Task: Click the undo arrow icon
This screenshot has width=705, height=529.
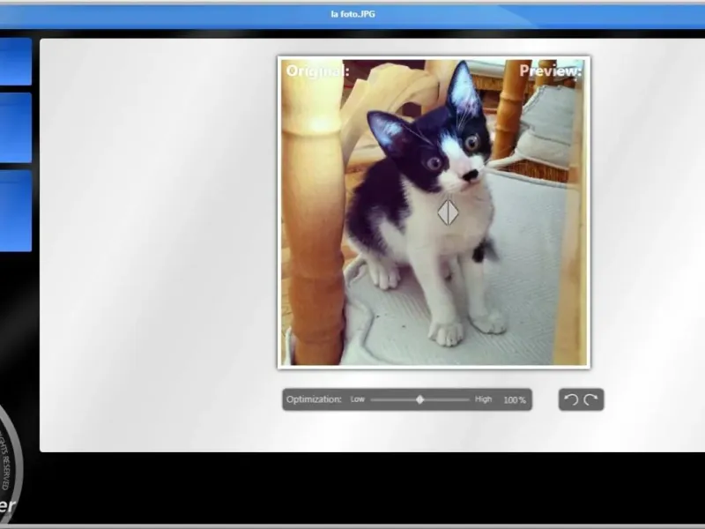Action: point(571,399)
